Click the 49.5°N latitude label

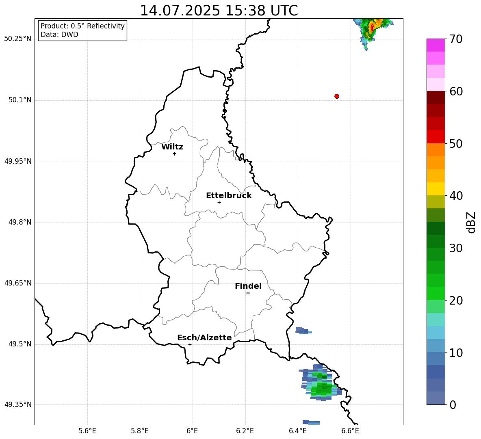pos(20,344)
